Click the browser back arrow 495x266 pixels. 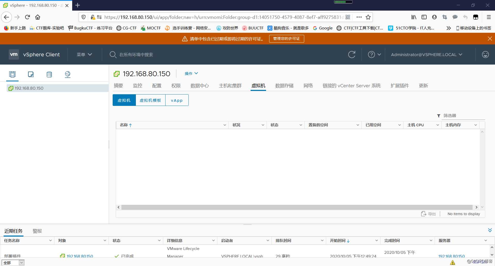[x=6, y=17]
